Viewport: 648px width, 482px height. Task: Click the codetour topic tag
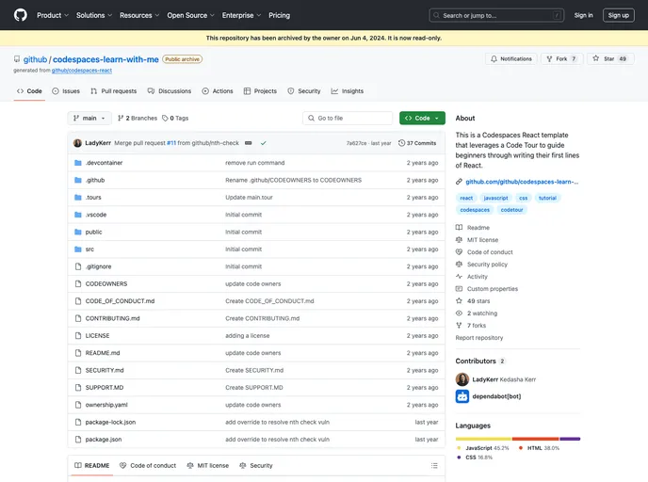(x=511, y=210)
